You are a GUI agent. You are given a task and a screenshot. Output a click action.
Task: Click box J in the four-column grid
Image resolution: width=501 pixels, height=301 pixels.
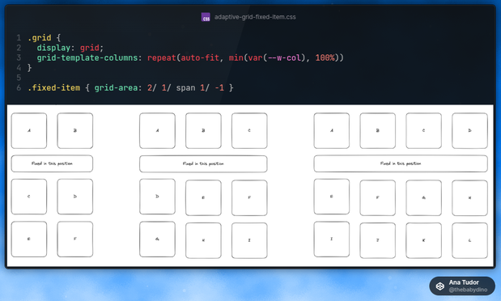(x=378, y=240)
